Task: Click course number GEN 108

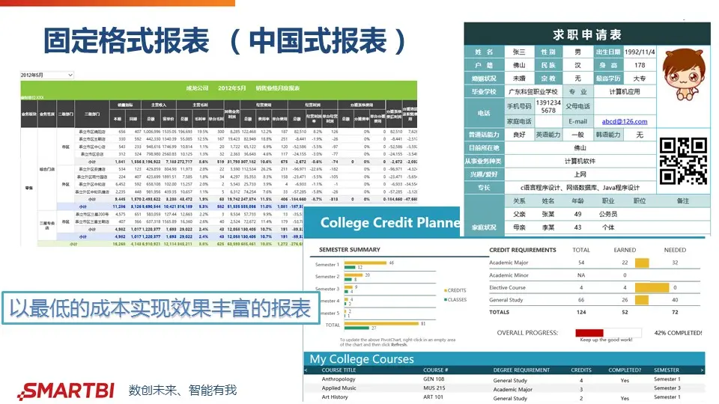Action: point(434,379)
